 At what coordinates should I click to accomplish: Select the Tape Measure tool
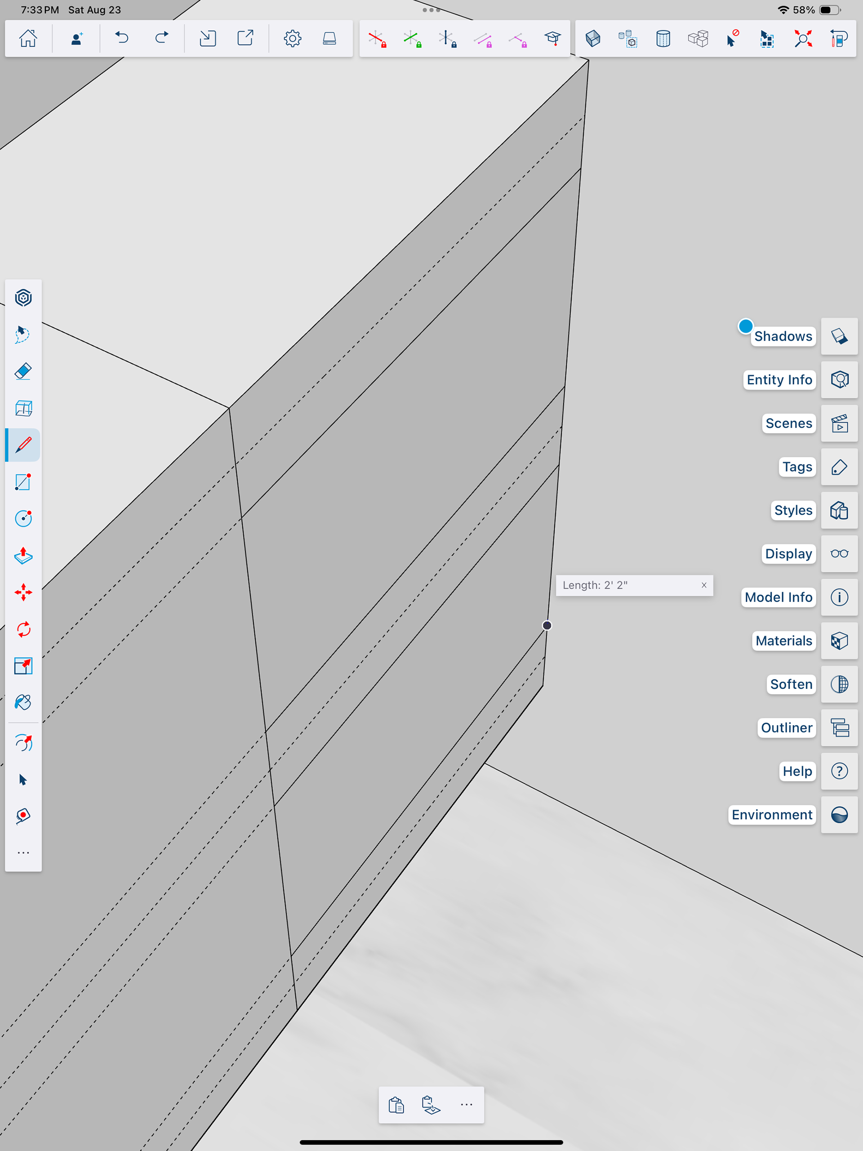click(x=23, y=816)
